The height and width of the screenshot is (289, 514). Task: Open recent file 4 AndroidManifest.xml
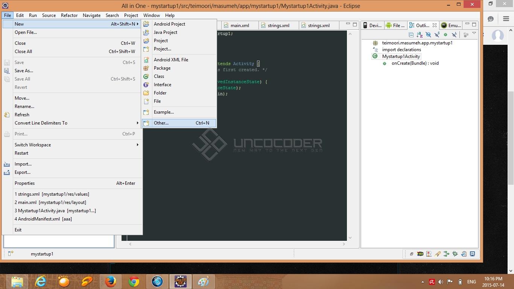[x=72, y=219]
